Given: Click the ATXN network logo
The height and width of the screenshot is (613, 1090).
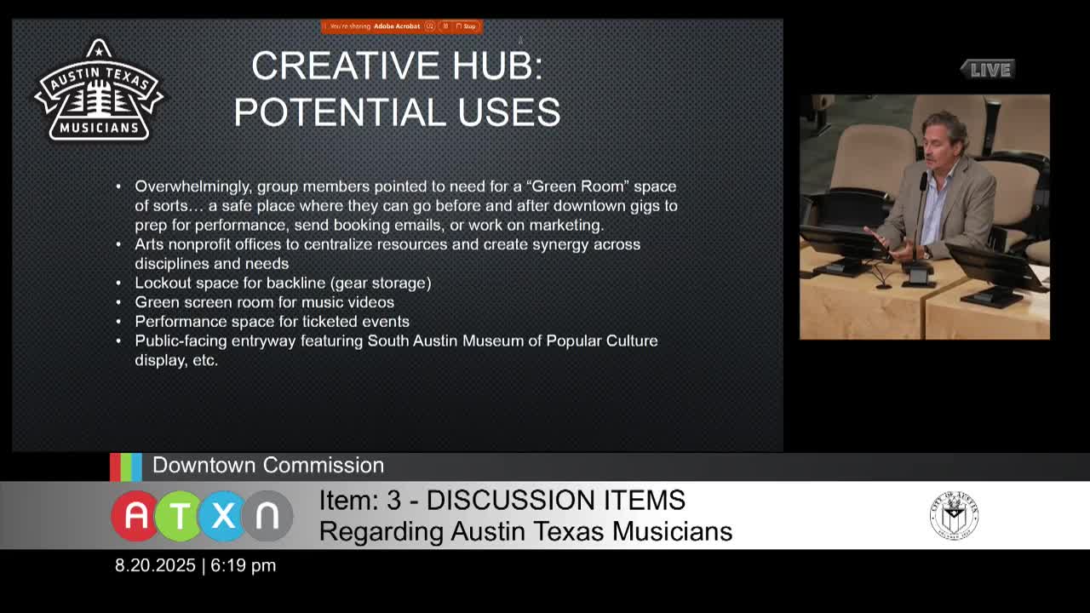Looking at the screenshot, I should point(202,516).
